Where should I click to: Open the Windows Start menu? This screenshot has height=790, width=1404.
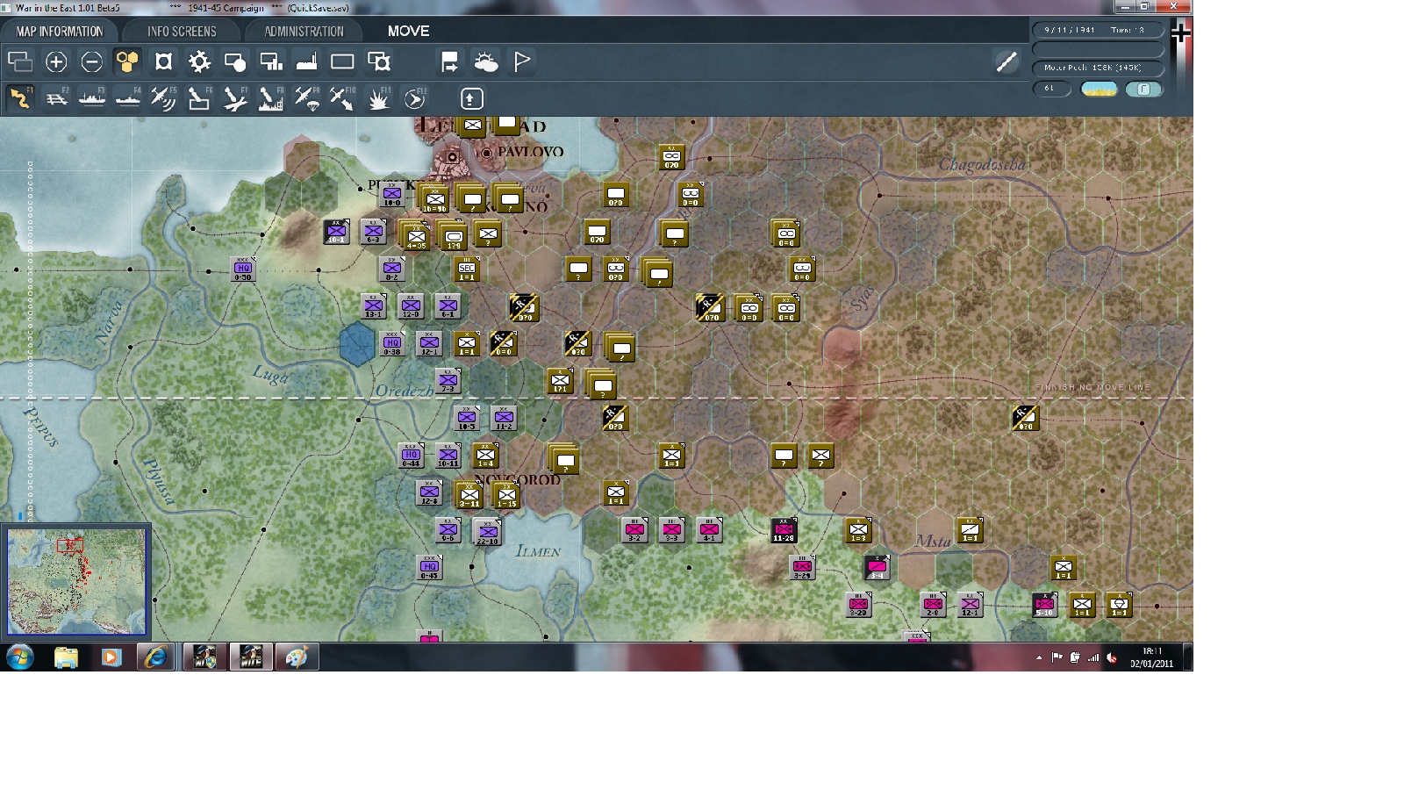pos(19,657)
